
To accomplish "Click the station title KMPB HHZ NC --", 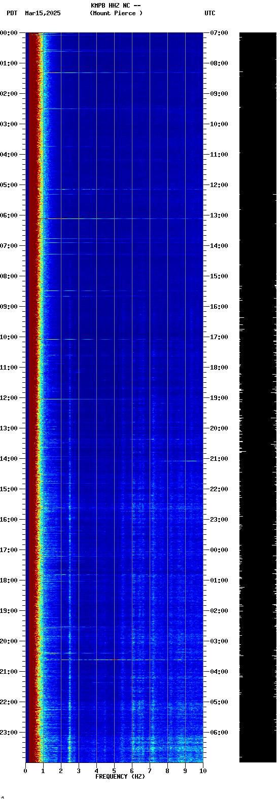I will tap(116, 6).
